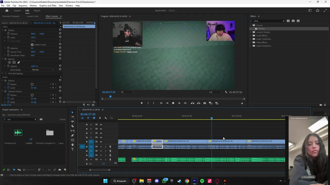
Task: Select the Ripple Edit tool
Action: [x=72, y=122]
